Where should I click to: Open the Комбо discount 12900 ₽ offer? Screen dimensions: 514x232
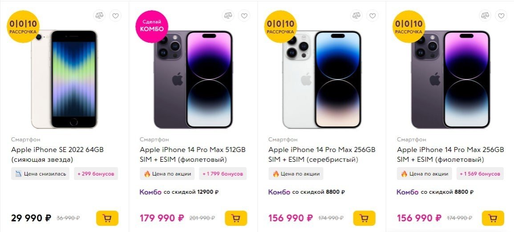click(x=179, y=192)
